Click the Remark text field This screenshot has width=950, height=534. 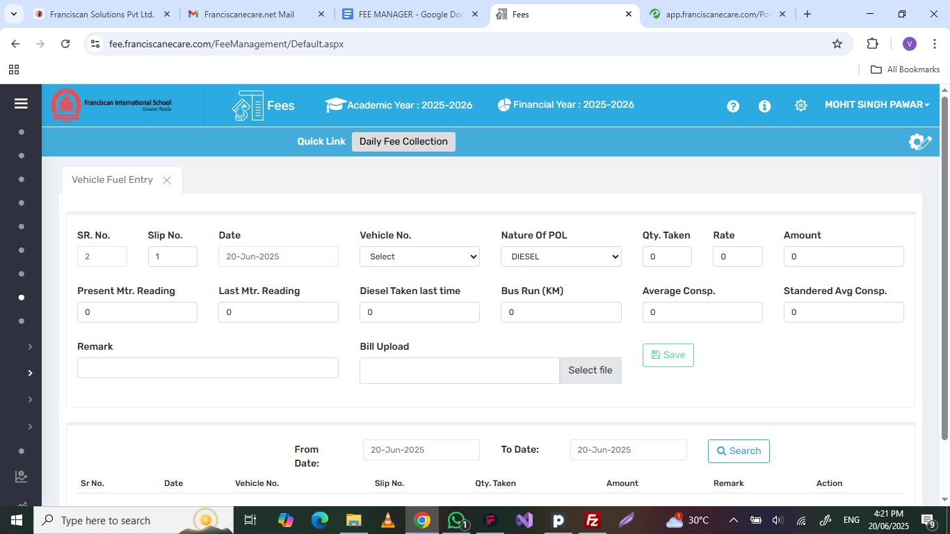(x=208, y=368)
